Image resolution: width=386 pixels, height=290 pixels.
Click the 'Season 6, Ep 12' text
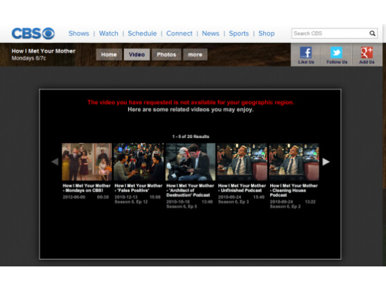(x=131, y=202)
